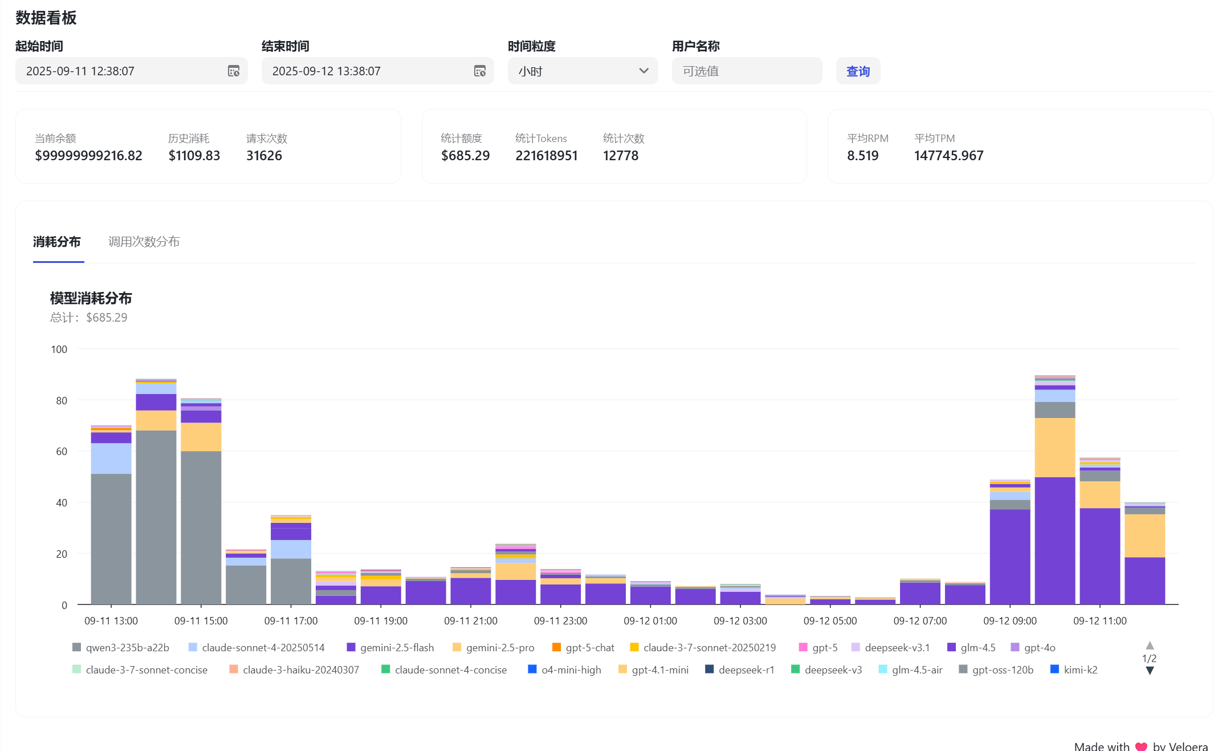Expand the time granularity dropdown
This screenshot has width=1226, height=751.
coord(583,71)
